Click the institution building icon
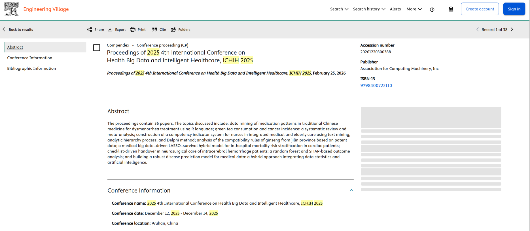 click(x=451, y=9)
